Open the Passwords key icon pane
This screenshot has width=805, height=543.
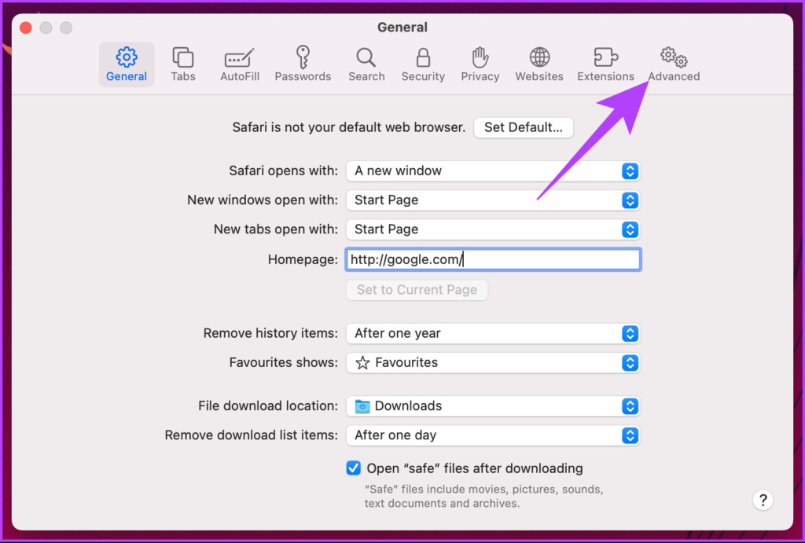pyautogui.click(x=303, y=64)
